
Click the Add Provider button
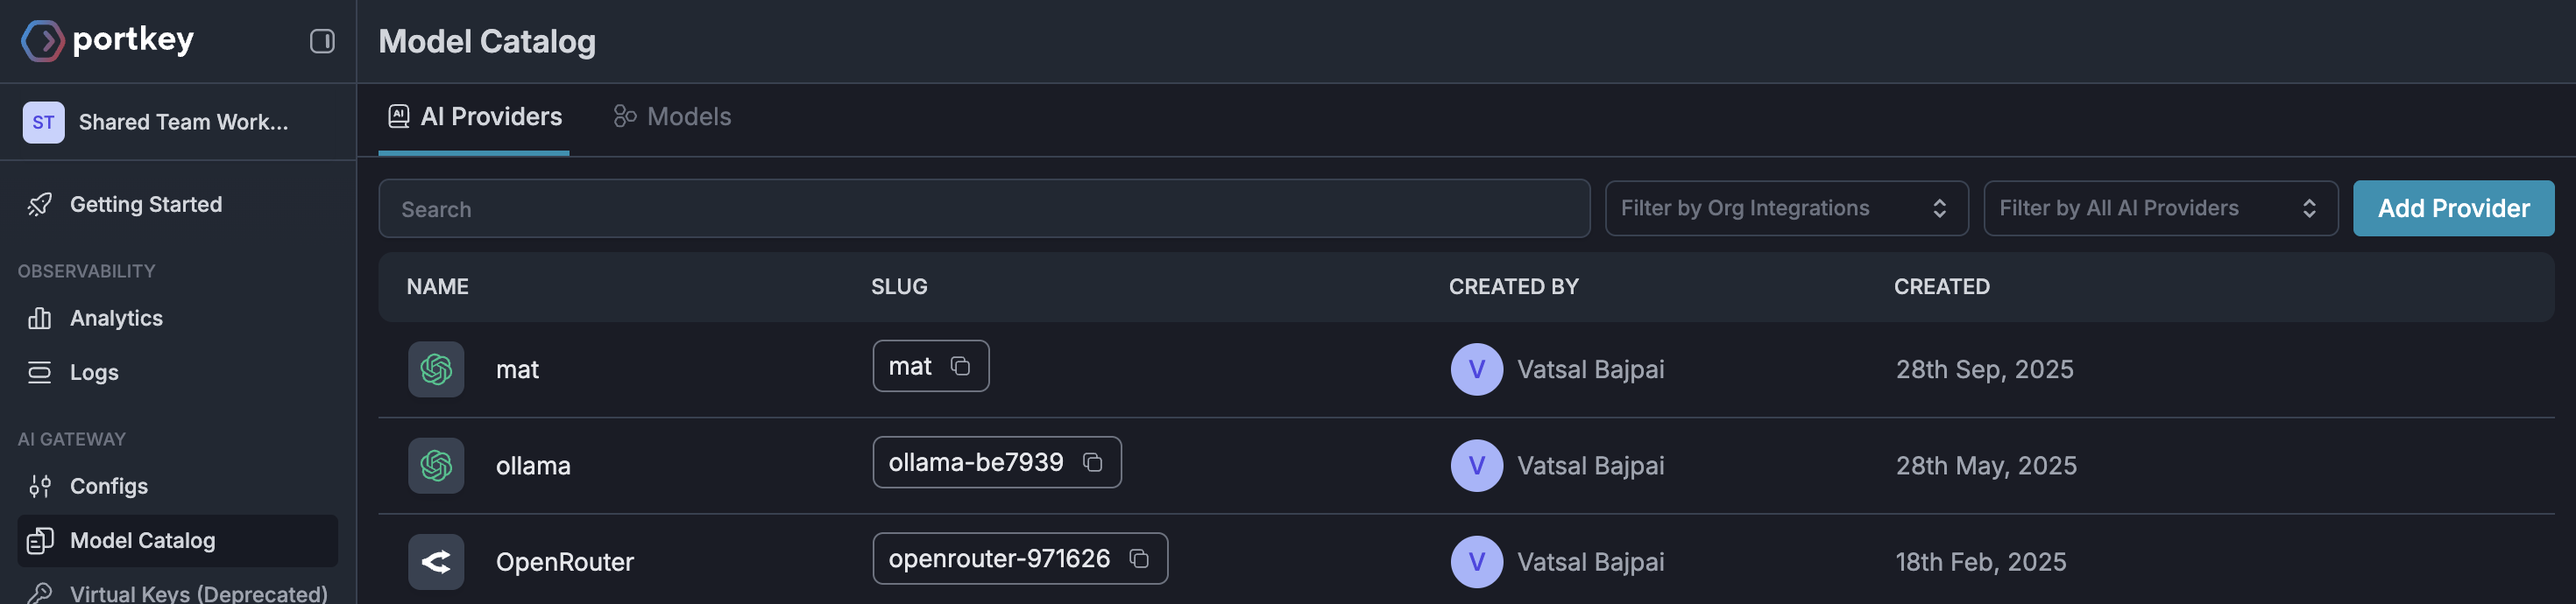[x=2452, y=208]
